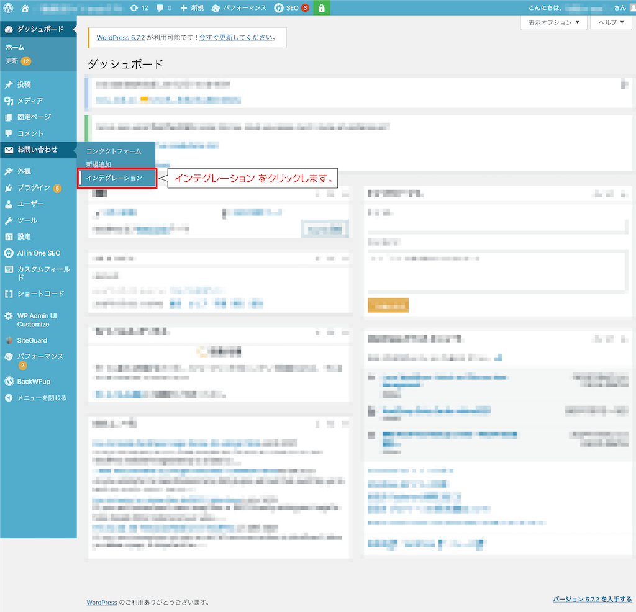This screenshot has height=612, width=636.
Task: Click the WordPress link in the footer
Action: pos(102,602)
